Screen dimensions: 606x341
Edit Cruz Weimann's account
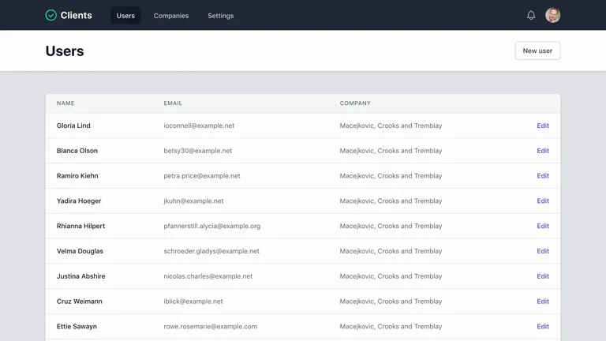tap(543, 302)
